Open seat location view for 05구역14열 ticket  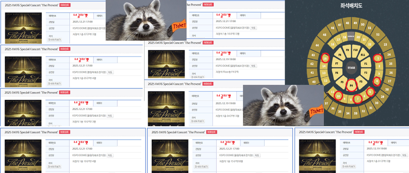pyautogui.click(x=54, y=83)
